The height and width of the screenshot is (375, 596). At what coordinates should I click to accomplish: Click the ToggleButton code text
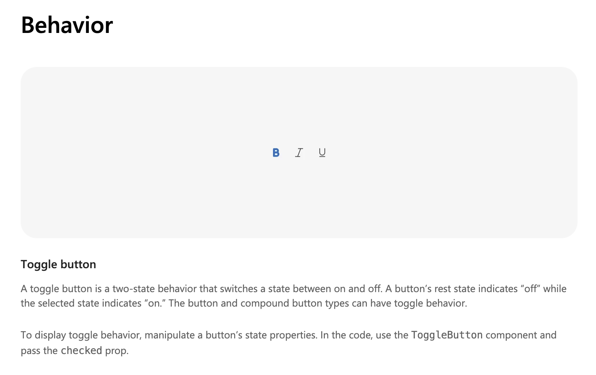pyautogui.click(x=447, y=335)
